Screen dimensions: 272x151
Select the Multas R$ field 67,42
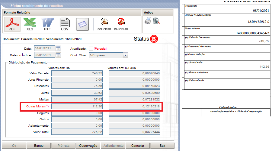[x=77, y=99]
